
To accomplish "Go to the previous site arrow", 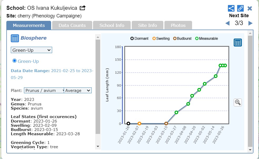I will click(227, 23).
